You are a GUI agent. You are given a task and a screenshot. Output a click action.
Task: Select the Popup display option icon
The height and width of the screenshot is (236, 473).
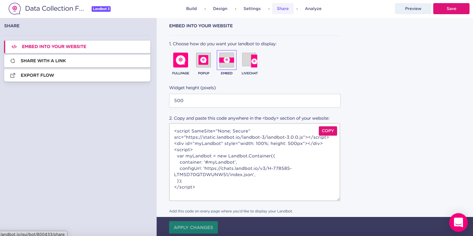204,60
